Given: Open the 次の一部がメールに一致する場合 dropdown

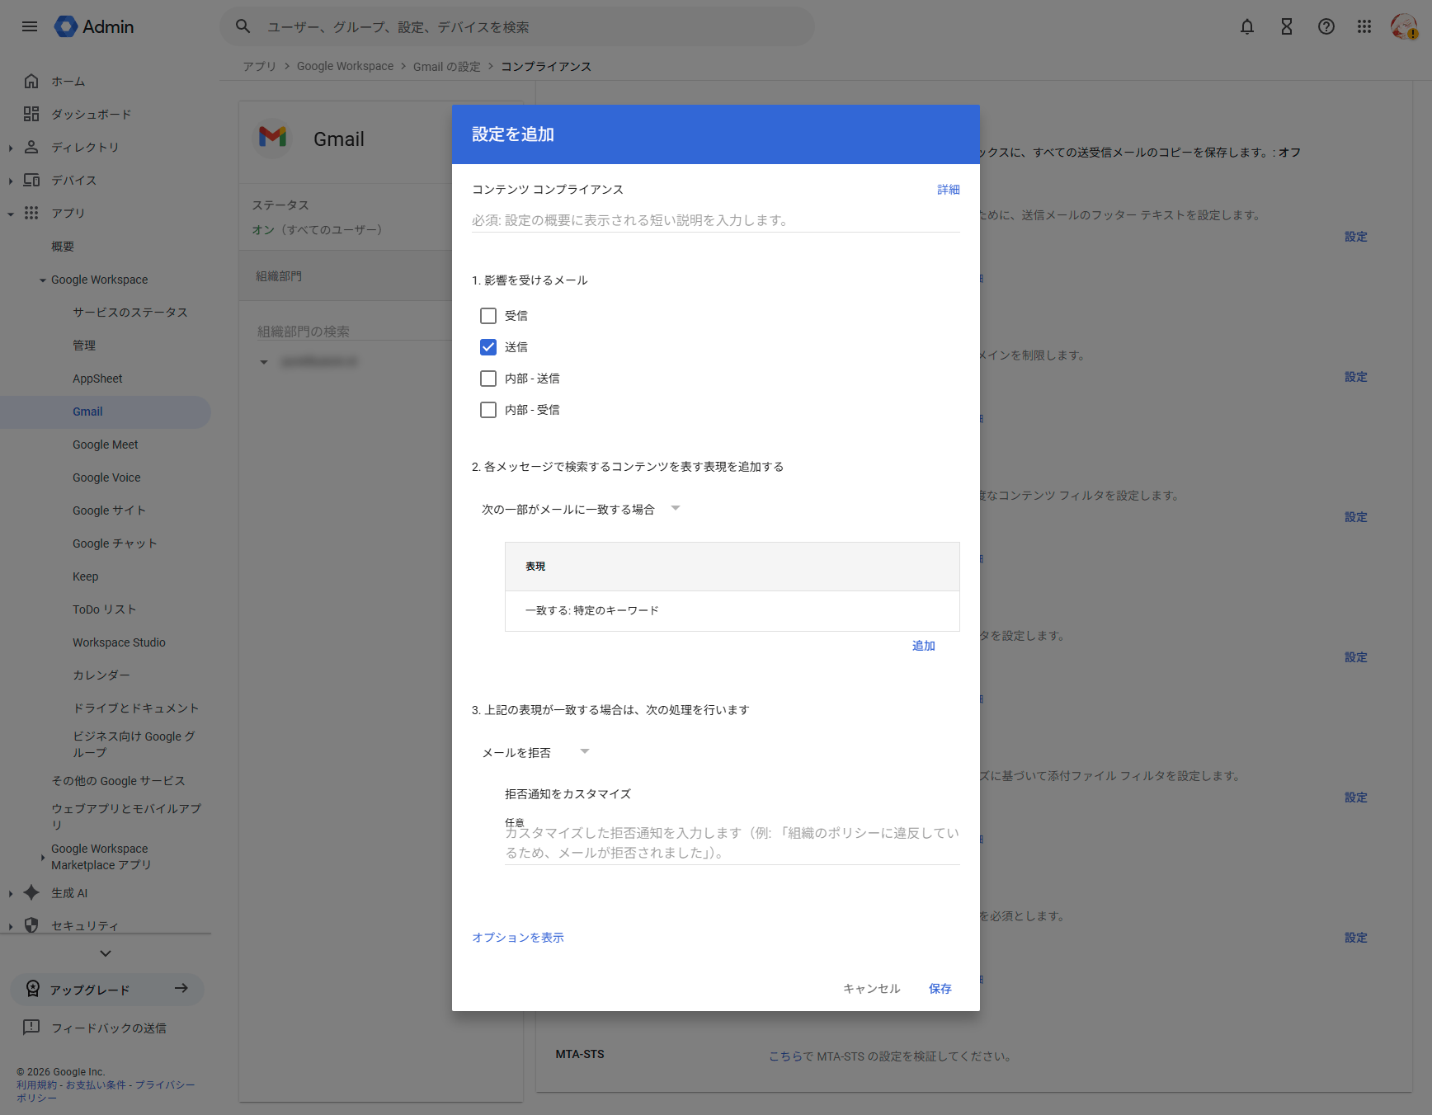Looking at the screenshot, I should [x=581, y=509].
